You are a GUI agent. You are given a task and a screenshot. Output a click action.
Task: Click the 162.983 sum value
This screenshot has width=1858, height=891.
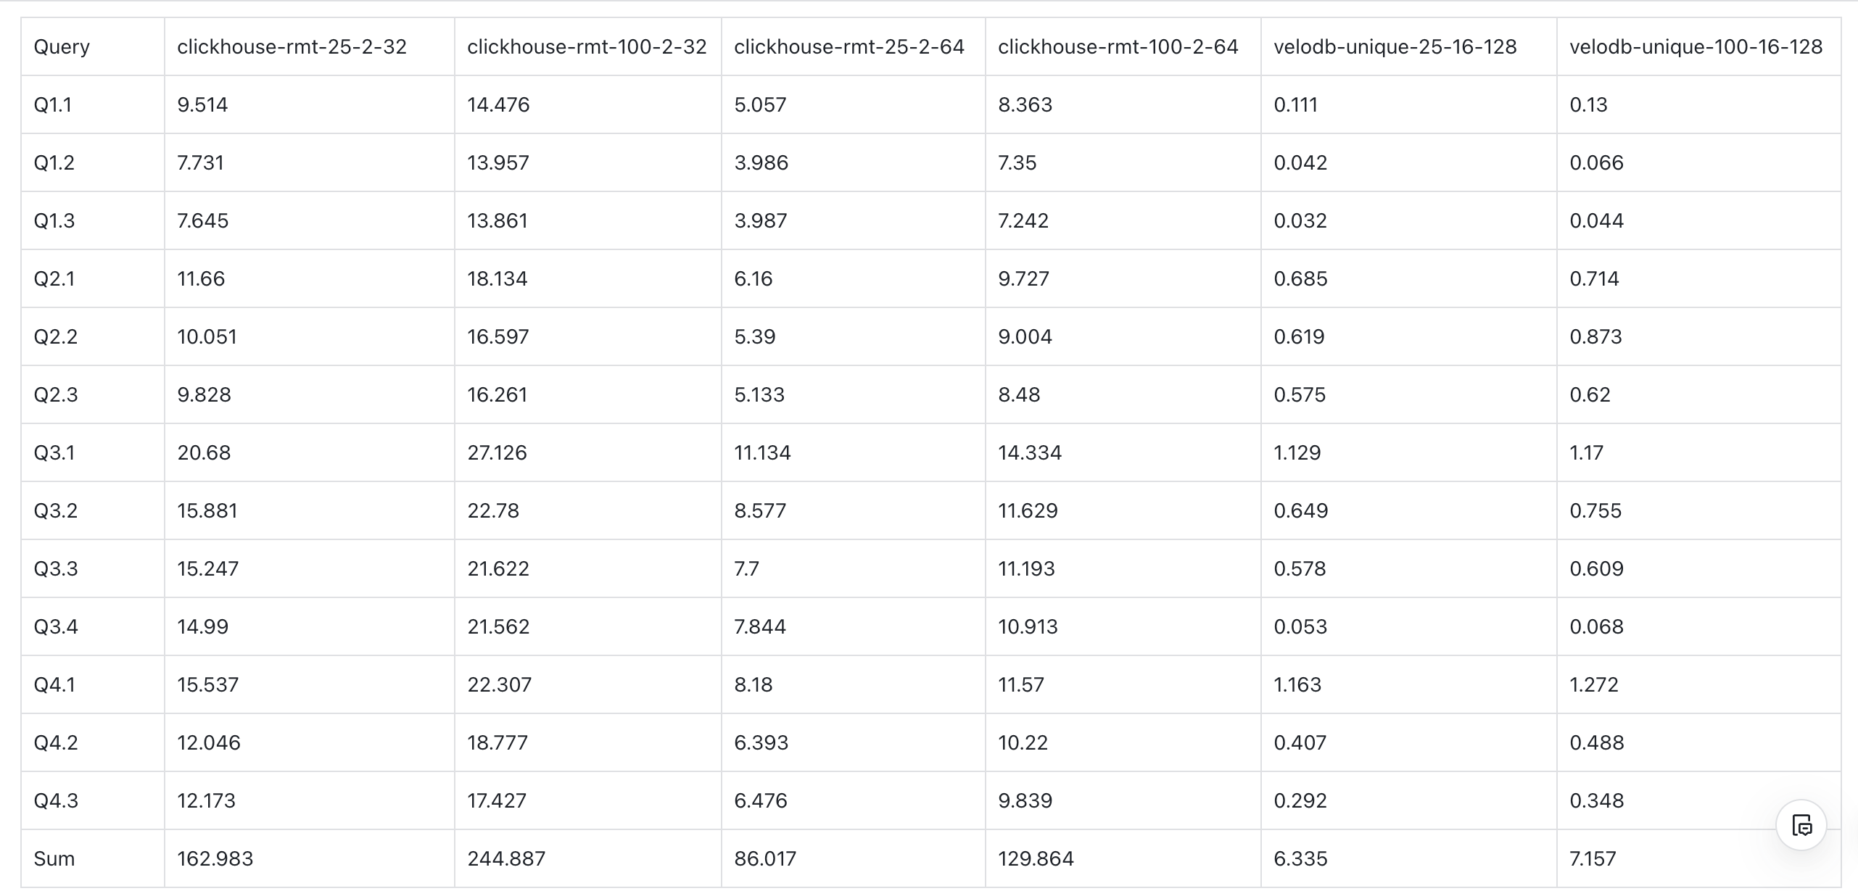click(215, 859)
